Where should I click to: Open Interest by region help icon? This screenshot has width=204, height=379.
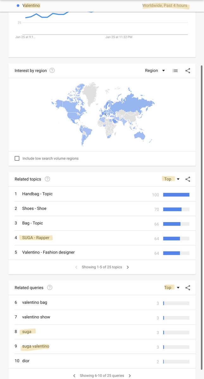(x=52, y=70)
